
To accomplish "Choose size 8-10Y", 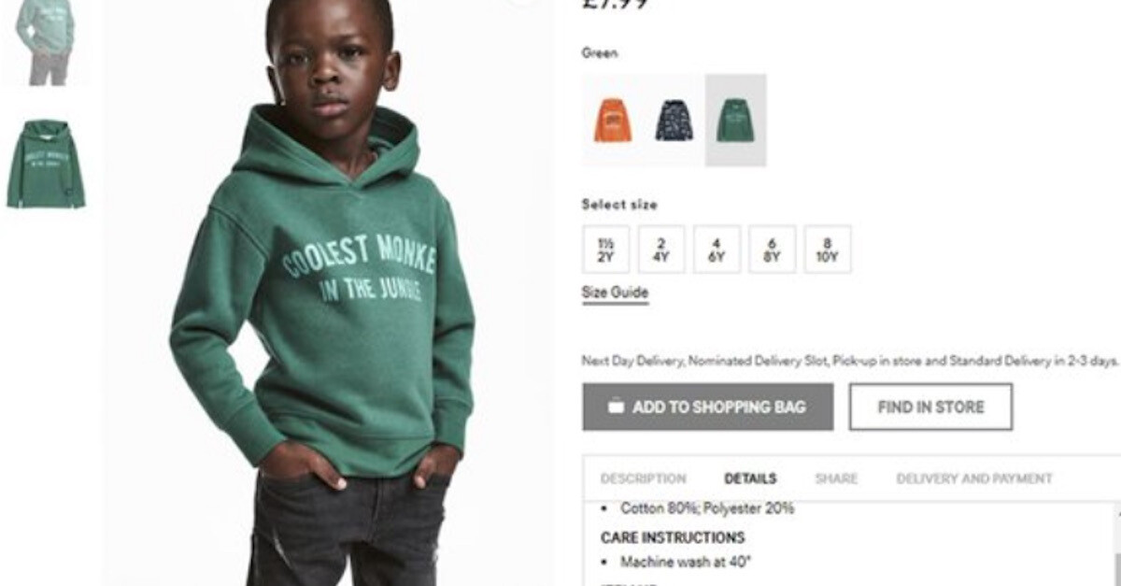I will [828, 250].
